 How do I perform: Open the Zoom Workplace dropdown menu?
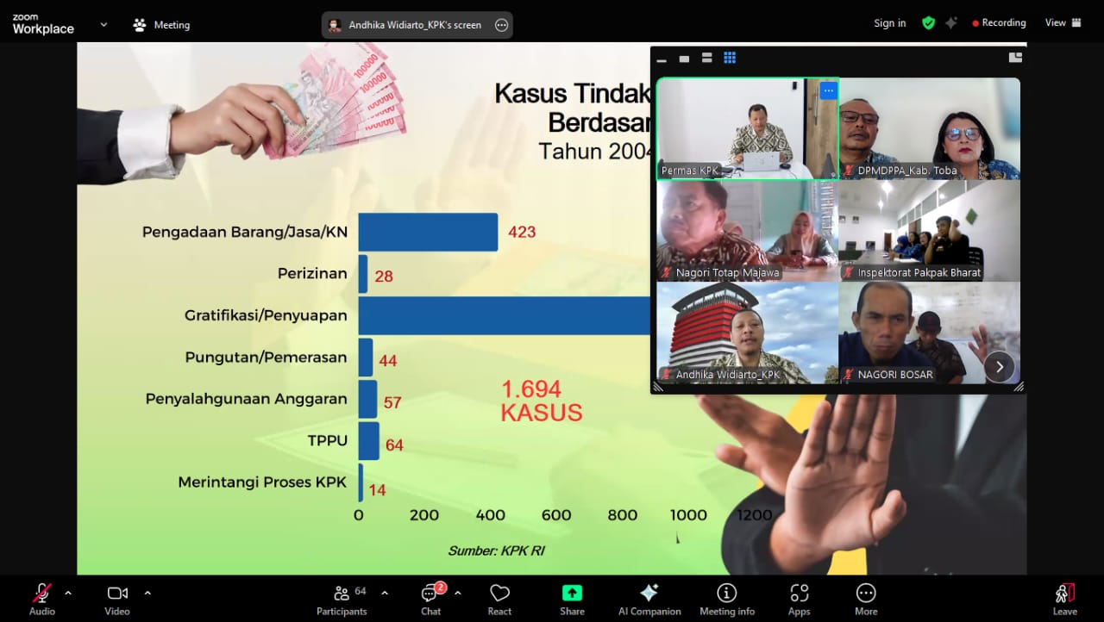103,25
